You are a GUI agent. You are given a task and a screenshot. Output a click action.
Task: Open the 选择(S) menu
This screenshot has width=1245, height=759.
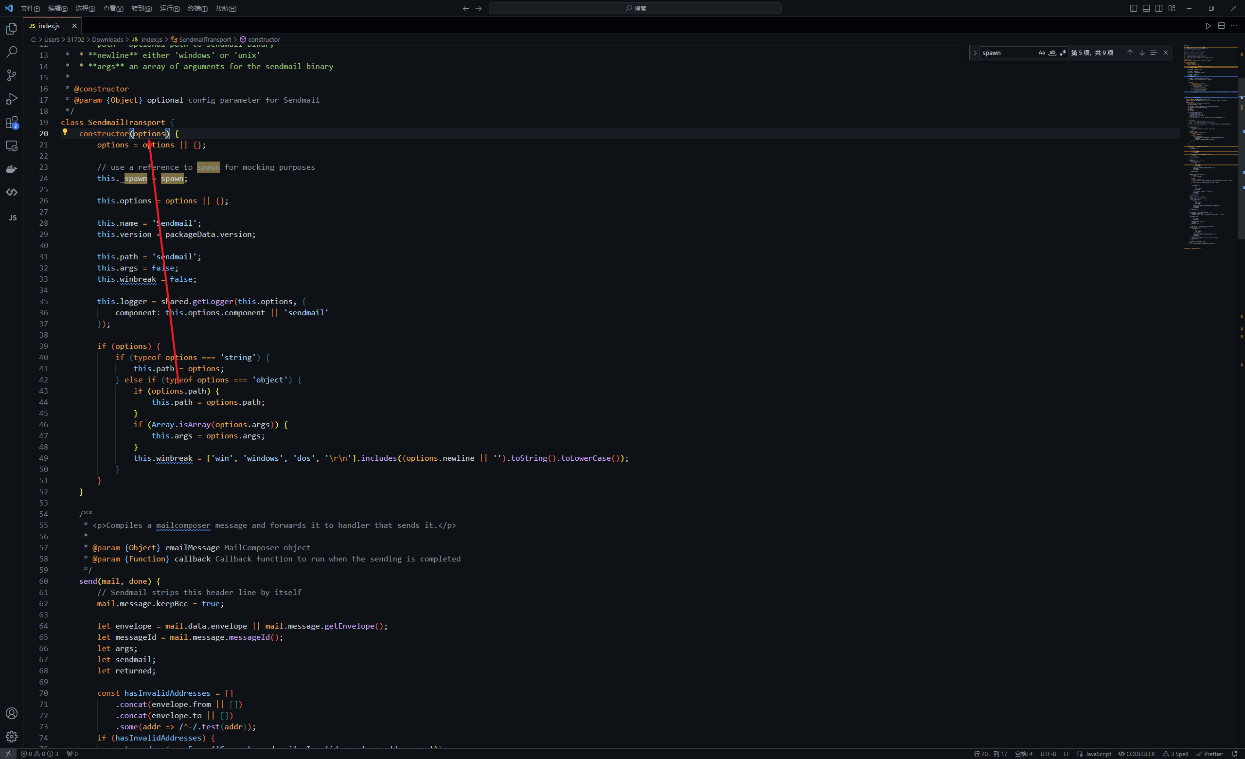click(85, 8)
